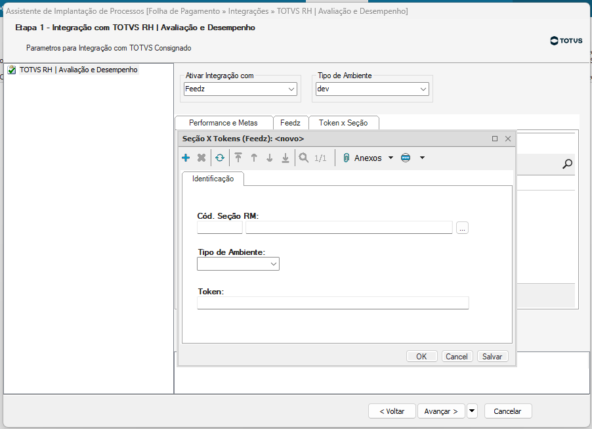
Task: Click the Anexos paperclip icon
Action: tap(347, 158)
